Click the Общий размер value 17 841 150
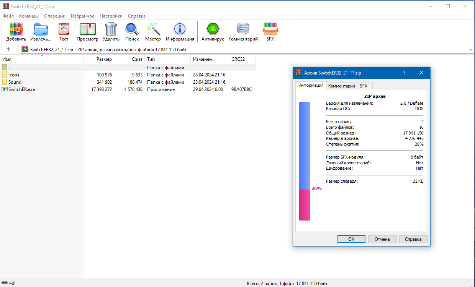Image resolution: width=475 pixels, height=287 pixels. 413,133
